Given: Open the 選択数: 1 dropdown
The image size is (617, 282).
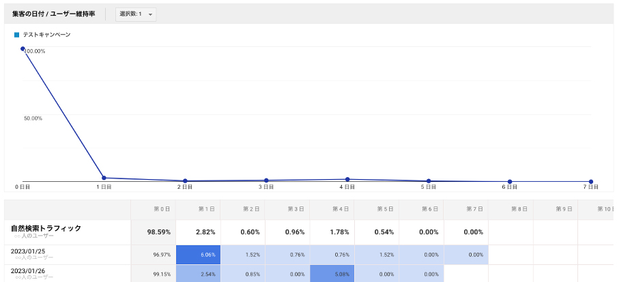Looking at the screenshot, I should [x=136, y=14].
